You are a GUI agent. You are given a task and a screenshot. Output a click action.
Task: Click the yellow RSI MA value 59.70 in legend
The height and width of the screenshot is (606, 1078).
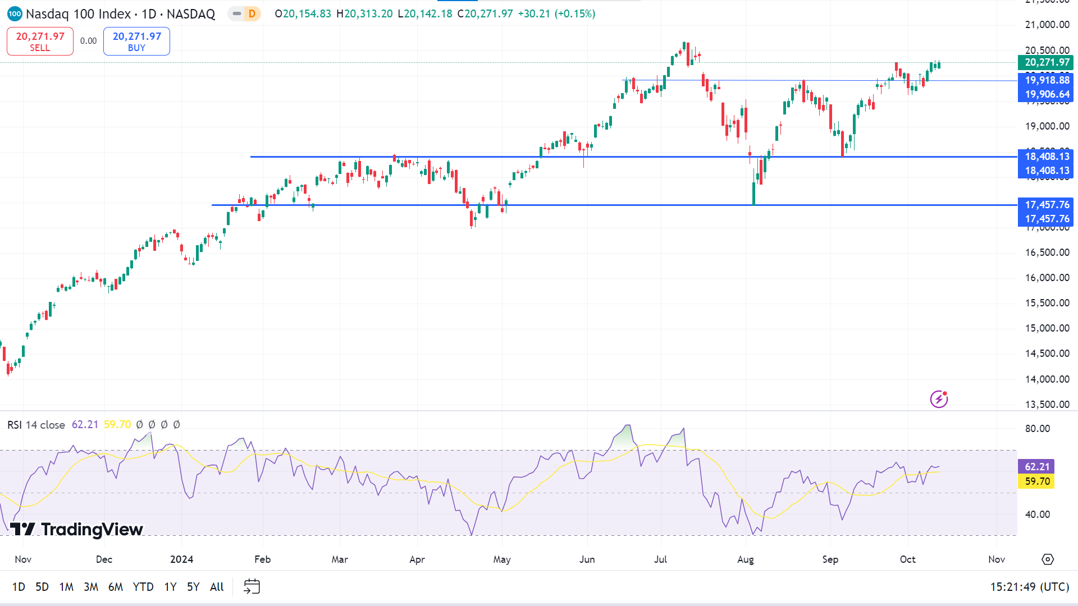coord(117,425)
